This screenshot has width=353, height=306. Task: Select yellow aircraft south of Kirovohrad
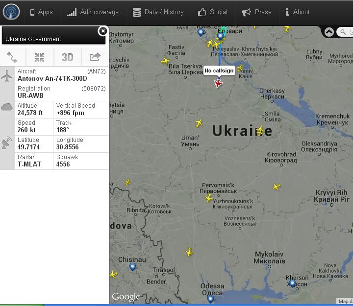pos(277,187)
